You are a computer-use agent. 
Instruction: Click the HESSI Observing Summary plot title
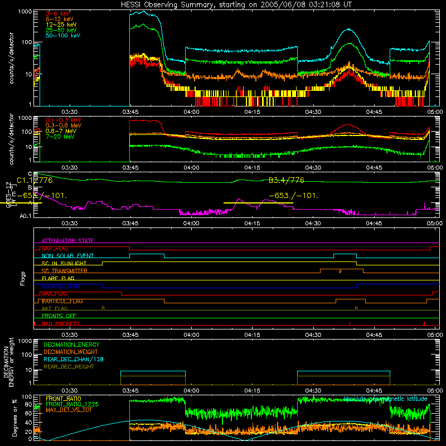click(236, 5)
